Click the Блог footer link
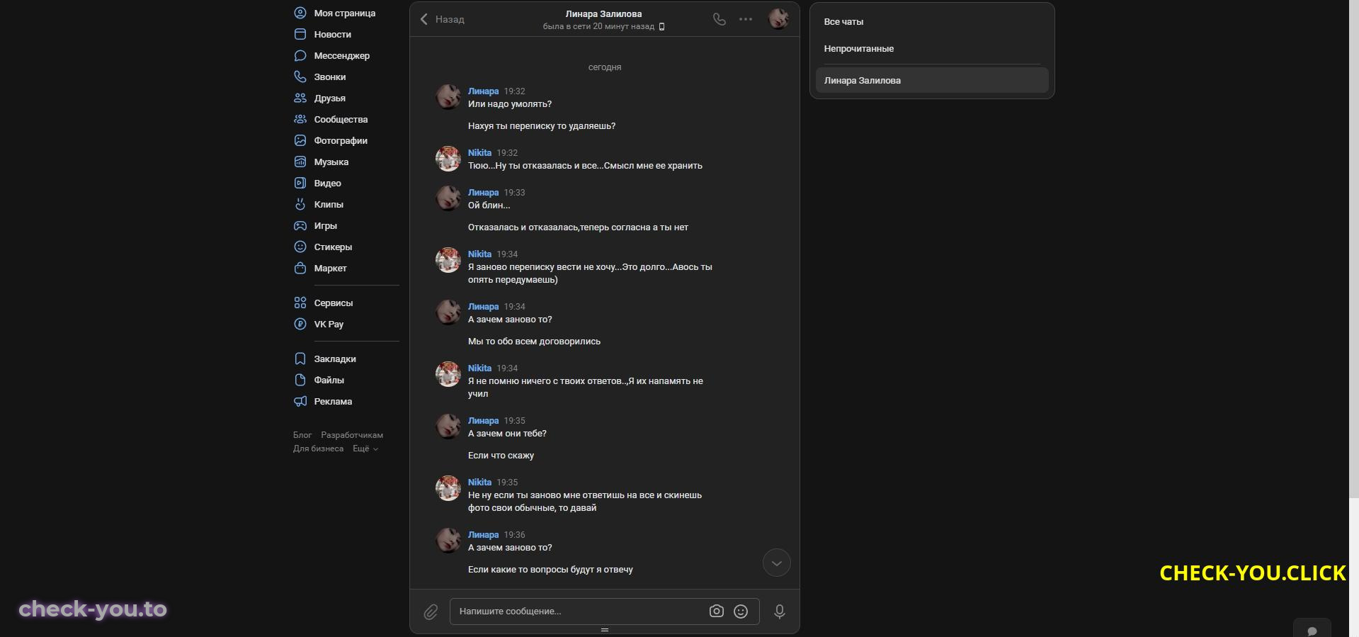This screenshot has height=637, width=1359. point(302,435)
